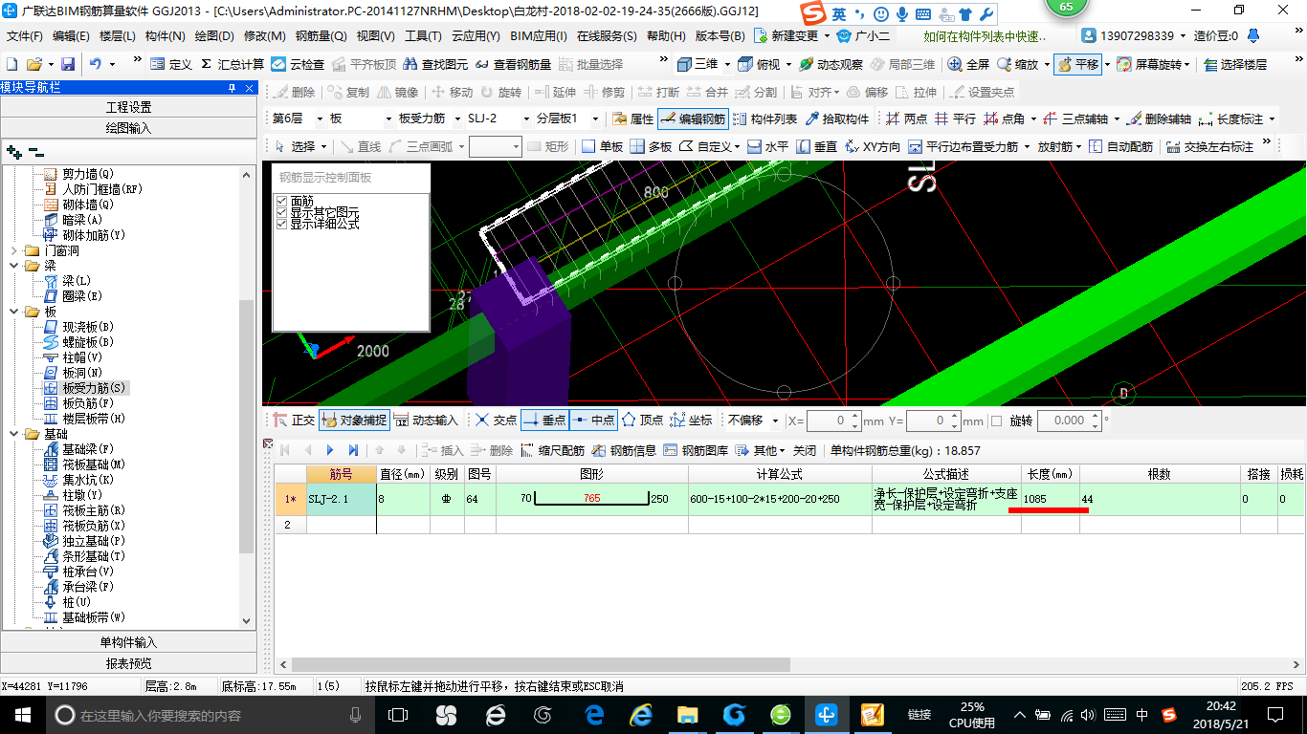The height and width of the screenshot is (734, 1307).
Task: Collapse the 基础 tree folder
Action: coord(14,434)
